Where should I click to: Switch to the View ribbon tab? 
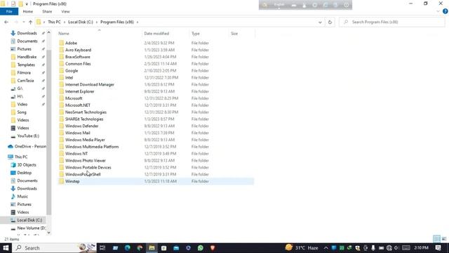pyautogui.click(x=65, y=11)
